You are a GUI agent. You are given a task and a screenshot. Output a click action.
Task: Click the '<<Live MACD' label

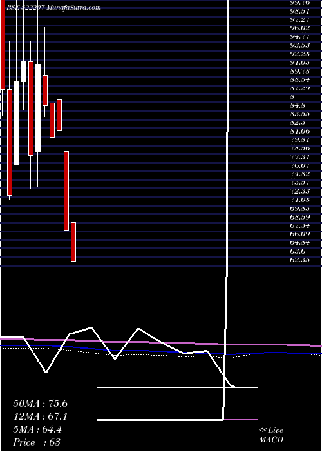[271, 435]
